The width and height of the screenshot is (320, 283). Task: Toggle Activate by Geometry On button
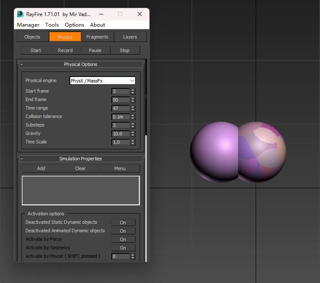(x=123, y=248)
